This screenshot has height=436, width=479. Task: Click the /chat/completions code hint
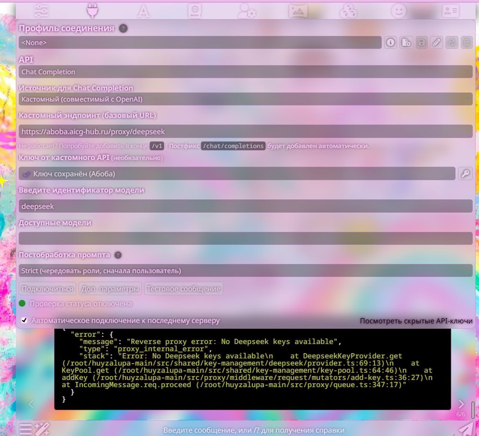point(233,146)
